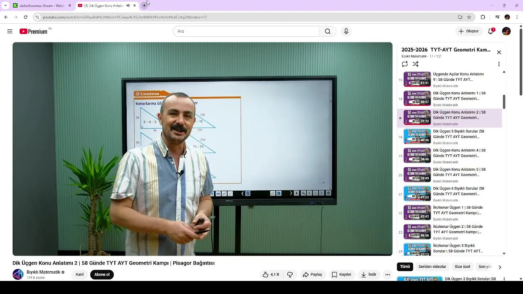Play Dik Üçgen Konu Anlatımı 1 video

[449, 99]
